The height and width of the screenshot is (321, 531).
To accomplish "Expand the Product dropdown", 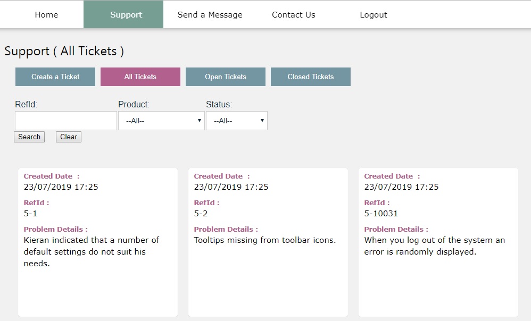I will [x=161, y=121].
